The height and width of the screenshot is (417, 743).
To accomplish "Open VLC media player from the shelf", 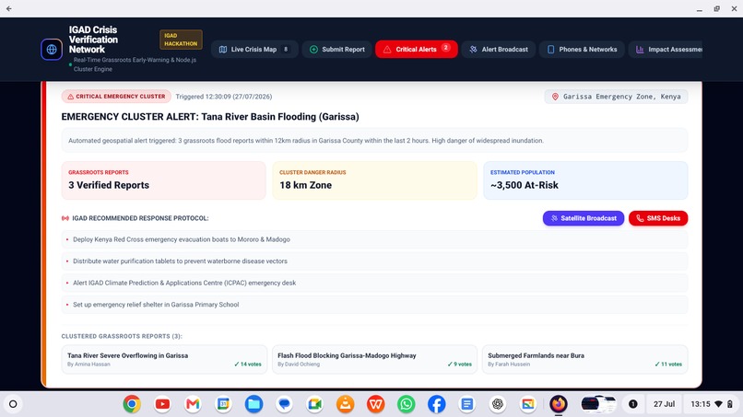I will coord(346,404).
